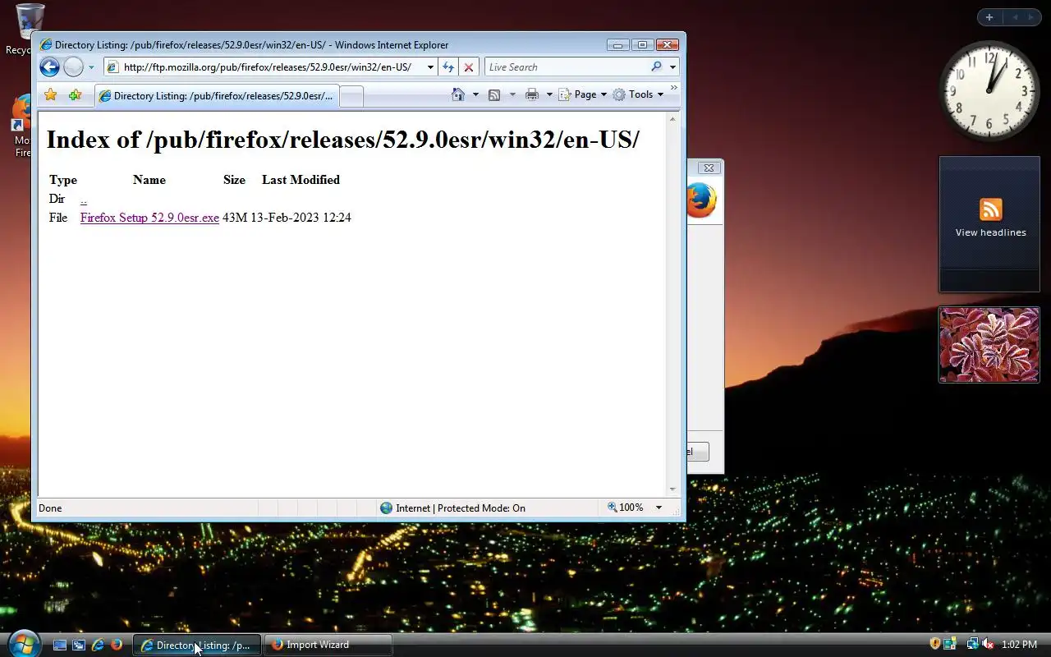The width and height of the screenshot is (1051, 657).
Task: Click the Firefox logo in Import Wizard
Action: [x=701, y=200]
